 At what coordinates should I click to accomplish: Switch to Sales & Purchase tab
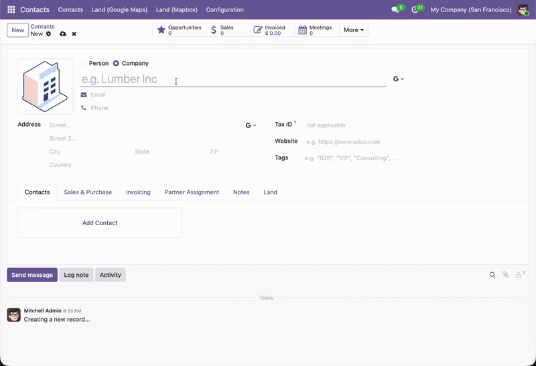pos(88,192)
